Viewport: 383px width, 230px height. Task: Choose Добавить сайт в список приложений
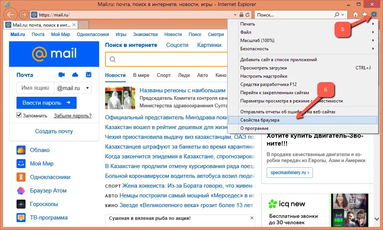303,60
